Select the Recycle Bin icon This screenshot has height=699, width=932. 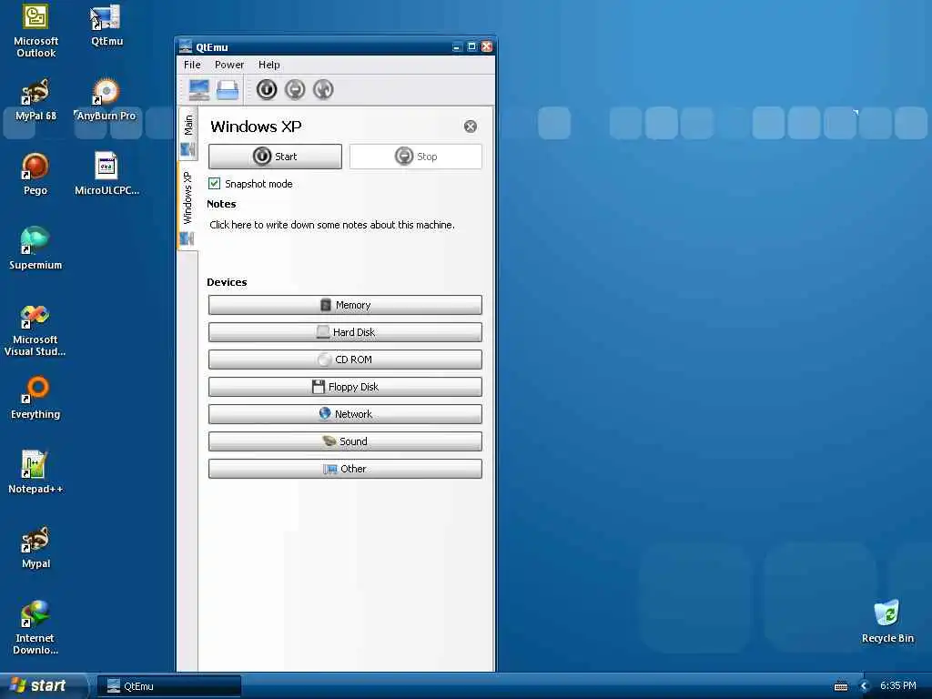[887, 622]
